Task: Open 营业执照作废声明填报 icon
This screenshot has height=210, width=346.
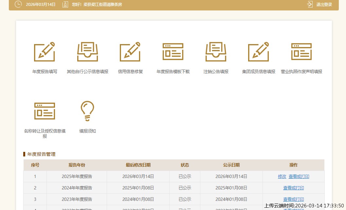Action: [x=301, y=52]
